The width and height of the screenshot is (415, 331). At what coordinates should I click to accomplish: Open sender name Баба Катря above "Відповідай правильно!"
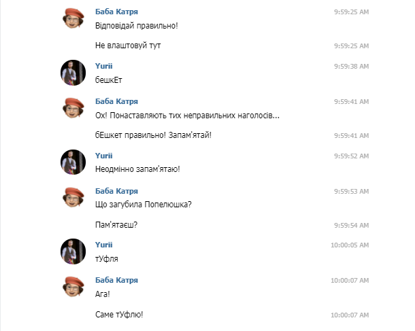click(x=116, y=12)
